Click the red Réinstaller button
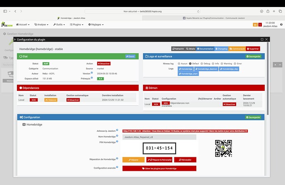Viewport: 285px width, 185px height. tap(185, 160)
